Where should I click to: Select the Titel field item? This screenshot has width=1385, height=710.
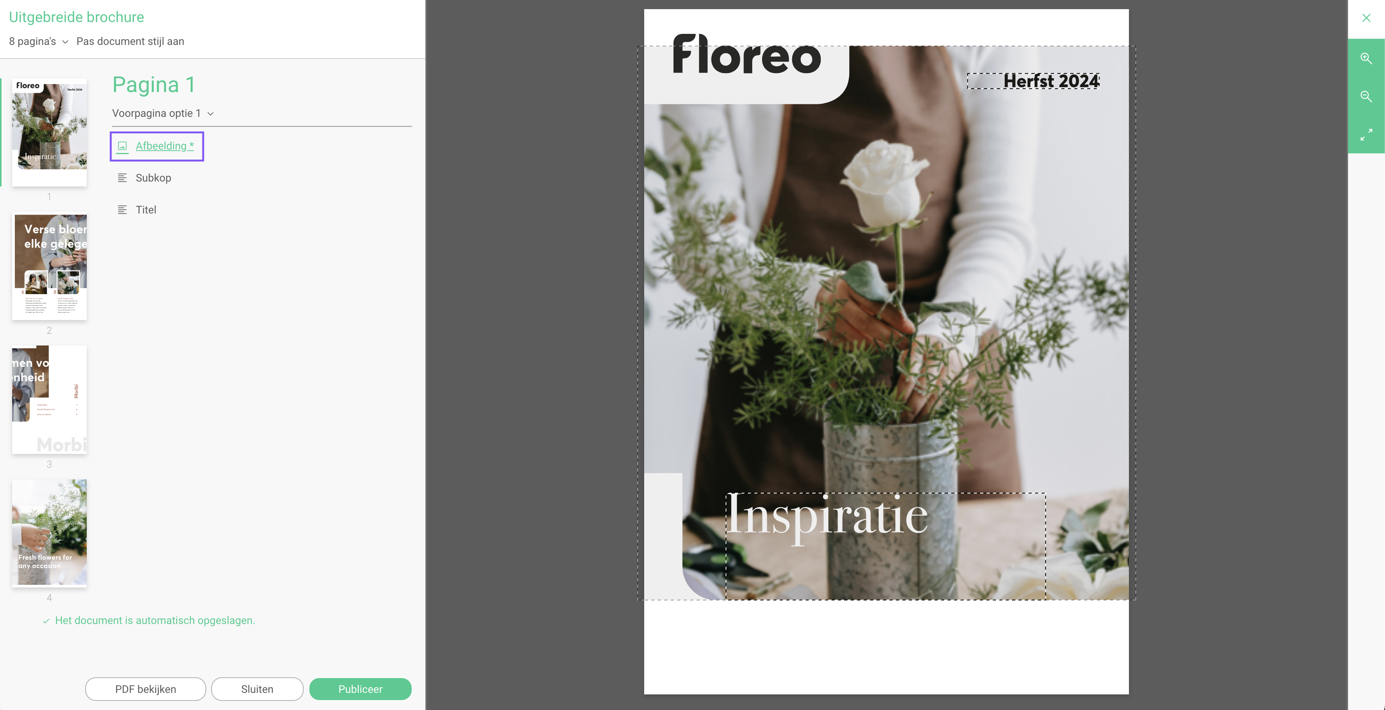tap(146, 210)
